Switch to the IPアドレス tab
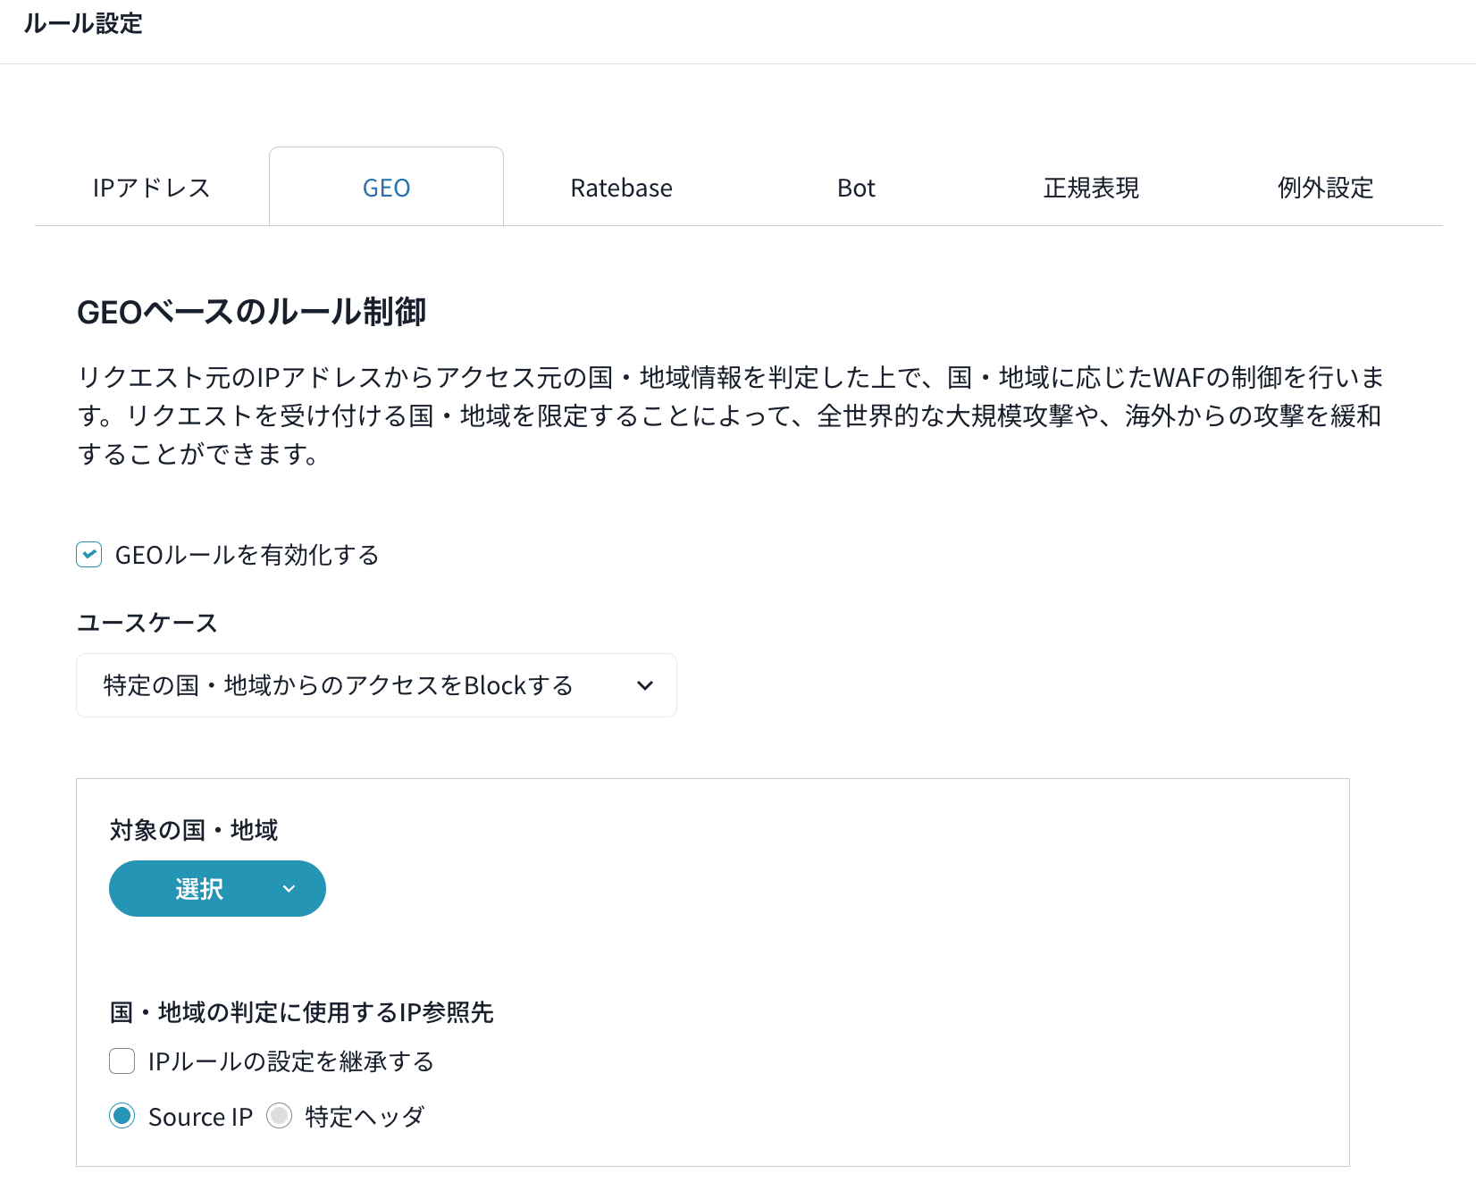The width and height of the screenshot is (1476, 1199). [151, 188]
